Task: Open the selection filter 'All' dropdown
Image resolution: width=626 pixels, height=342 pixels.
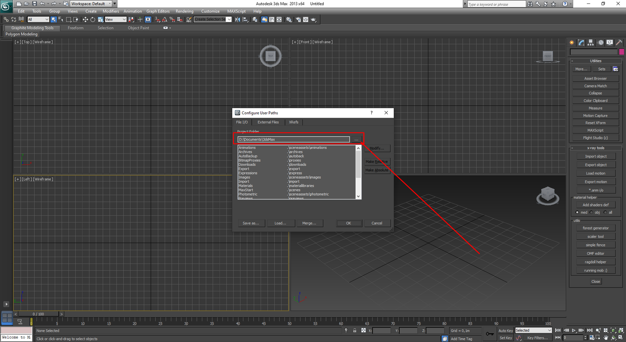Action: pyautogui.click(x=38, y=20)
